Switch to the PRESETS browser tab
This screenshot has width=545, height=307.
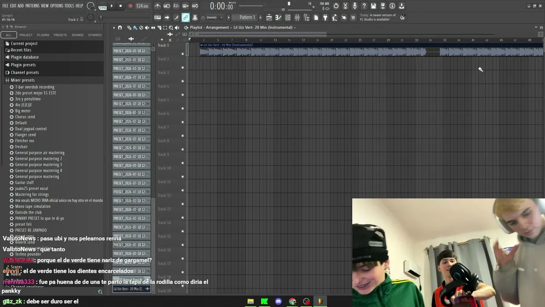[x=60, y=35]
